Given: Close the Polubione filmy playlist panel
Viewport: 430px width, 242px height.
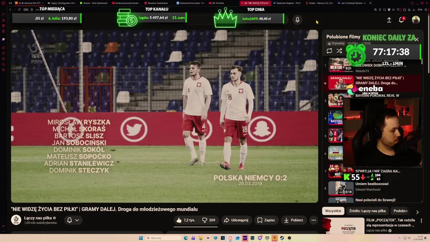Looking at the screenshot, I should 417,39.
